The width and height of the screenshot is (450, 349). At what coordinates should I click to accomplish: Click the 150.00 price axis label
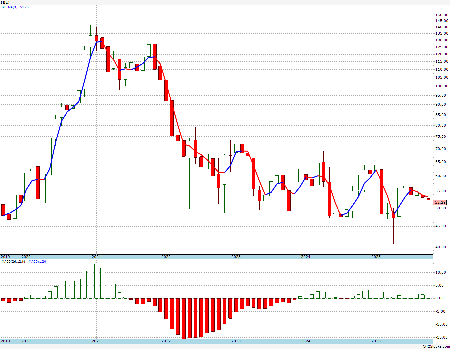pyautogui.click(x=442, y=15)
